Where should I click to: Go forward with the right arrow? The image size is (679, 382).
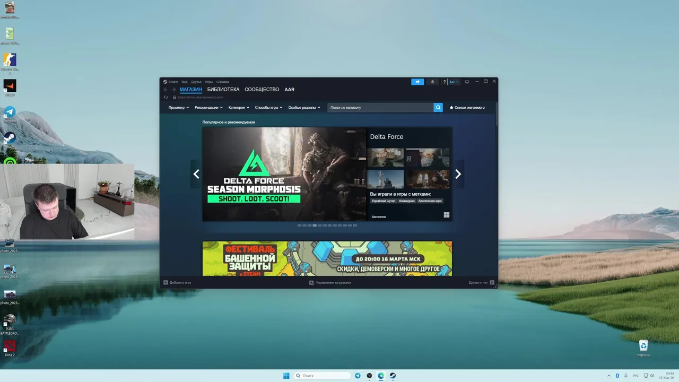pos(173,90)
